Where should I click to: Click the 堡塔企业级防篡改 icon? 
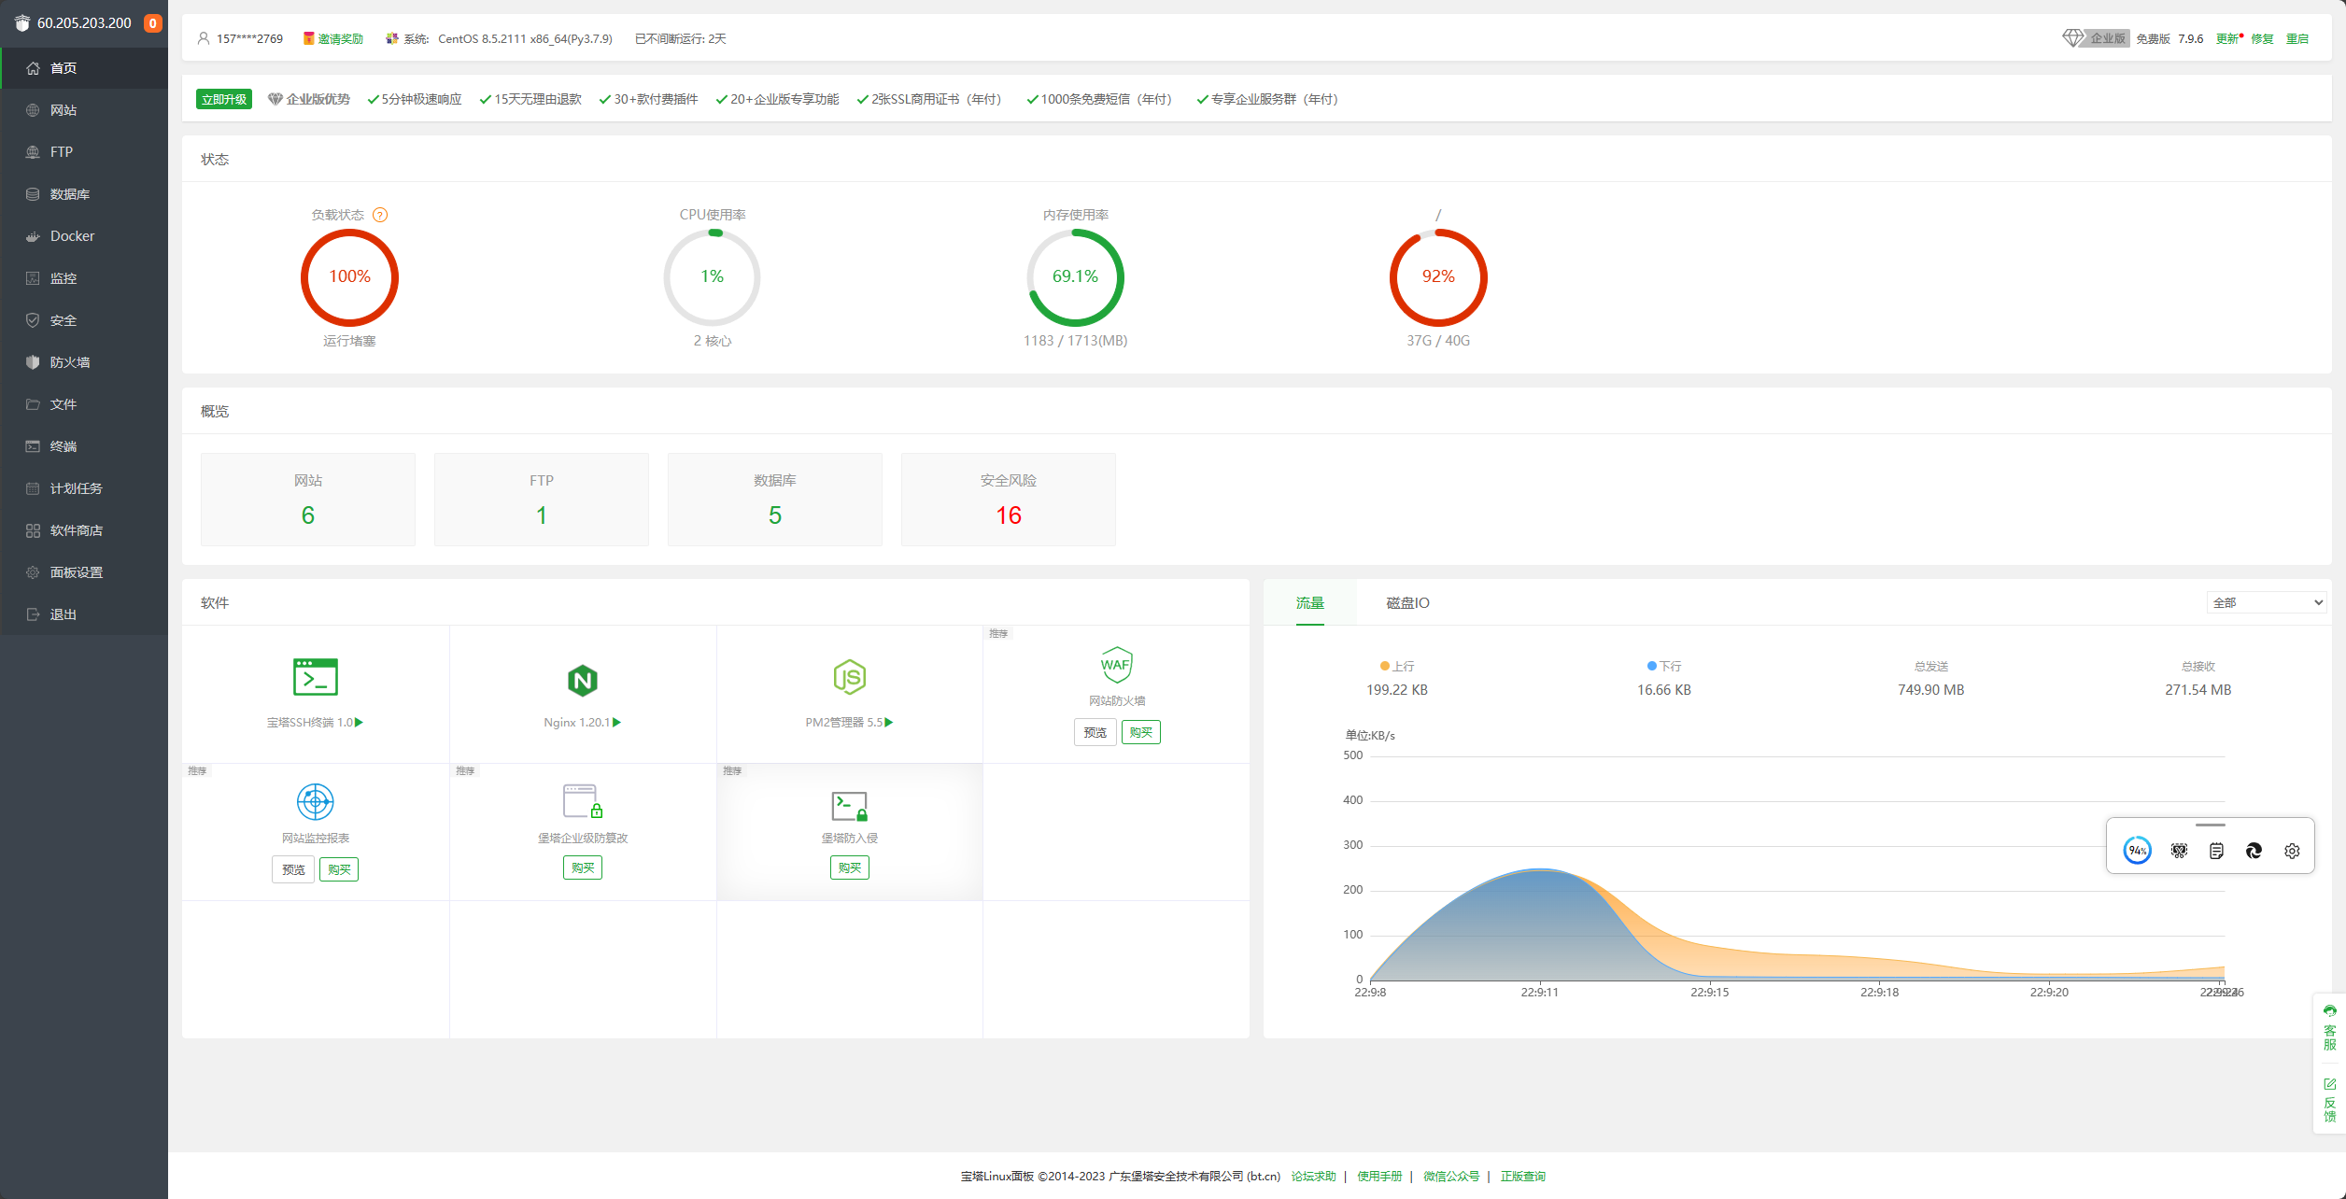[x=583, y=801]
